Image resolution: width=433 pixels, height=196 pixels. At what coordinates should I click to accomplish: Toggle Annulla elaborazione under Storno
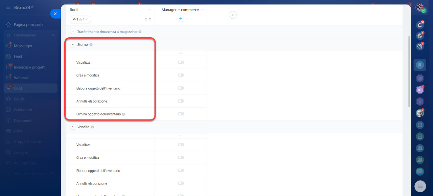coord(181,101)
